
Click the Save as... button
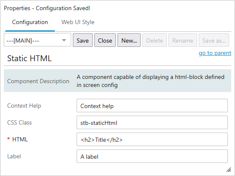tap(214, 40)
